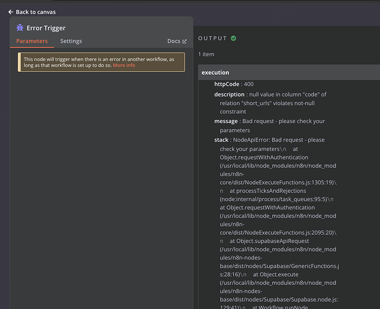The image size is (380, 309).
Task: Open the More info link
Action: point(124,66)
